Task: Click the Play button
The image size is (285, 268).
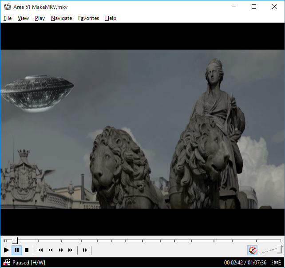Action: point(6,250)
